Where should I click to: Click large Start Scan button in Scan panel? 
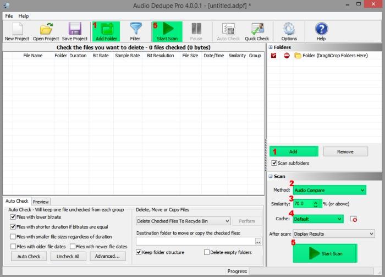point(325,253)
